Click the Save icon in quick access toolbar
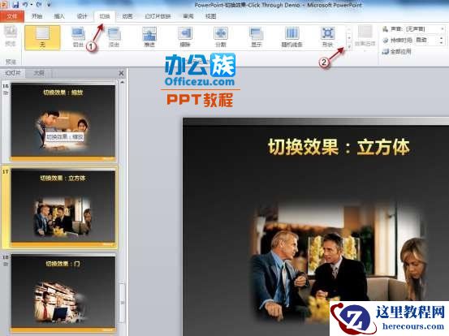 point(15,5)
